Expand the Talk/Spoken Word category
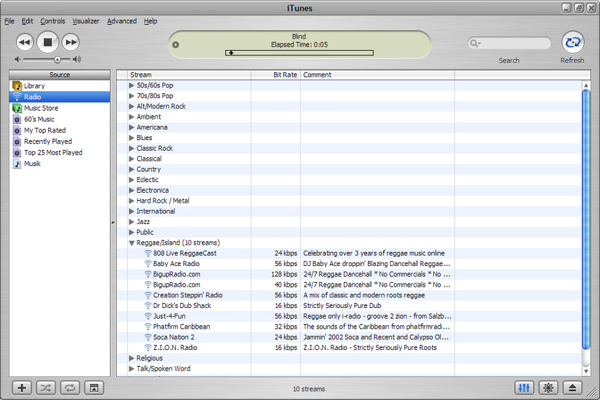The image size is (600, 400). point(131,369)
